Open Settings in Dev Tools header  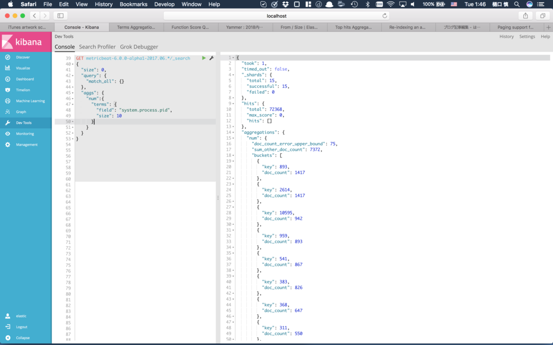click(527, 36)
